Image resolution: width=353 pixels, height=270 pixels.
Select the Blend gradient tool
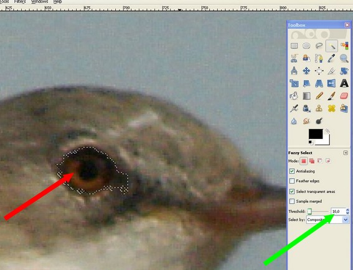click(306, 96)
